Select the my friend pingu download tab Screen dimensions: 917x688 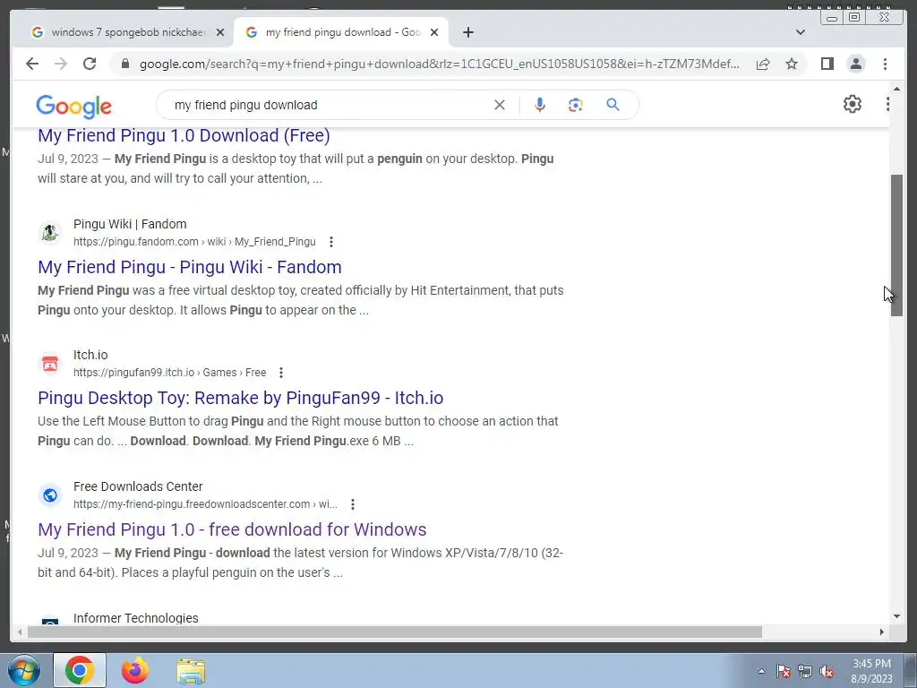pos(342,32)
